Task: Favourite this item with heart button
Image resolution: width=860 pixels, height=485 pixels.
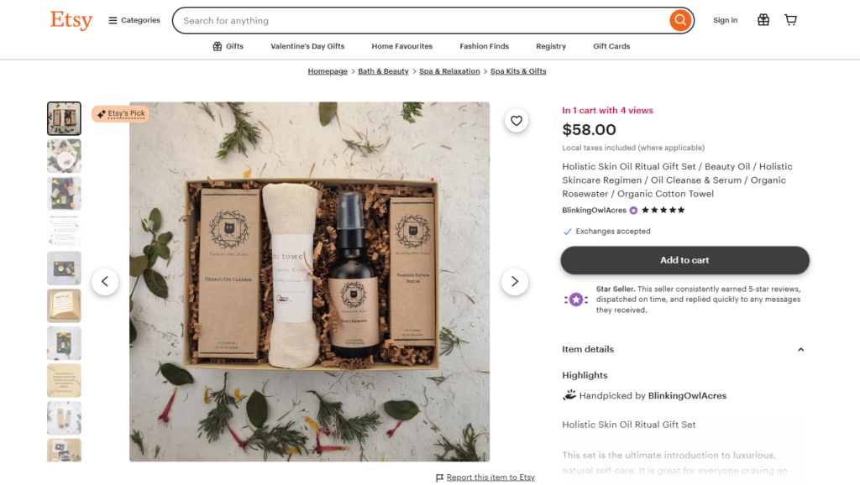Action: 517,121
